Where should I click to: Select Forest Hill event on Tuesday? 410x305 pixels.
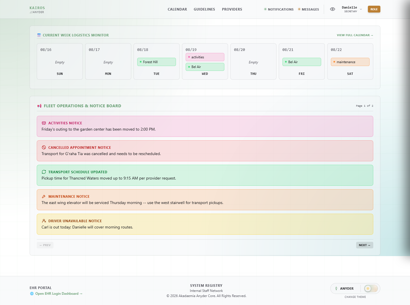pyautogui.click(x=157, y=62)
